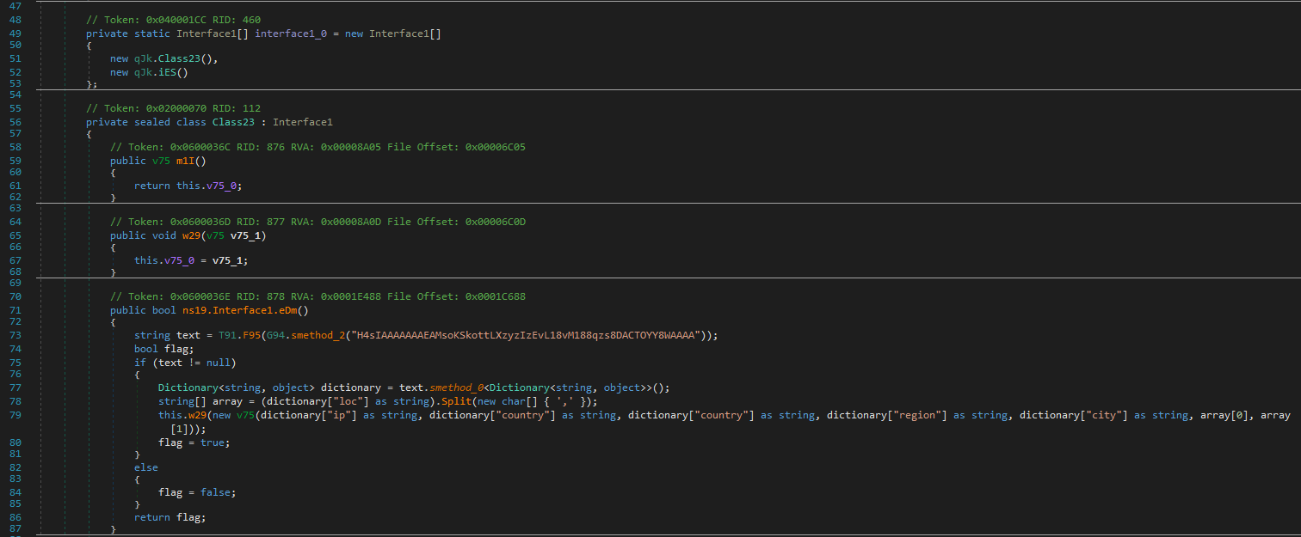Viewport: 1301px width, 537px height.
Task: Click the "ip" dictionary key string
Action: tap(342, 415)
